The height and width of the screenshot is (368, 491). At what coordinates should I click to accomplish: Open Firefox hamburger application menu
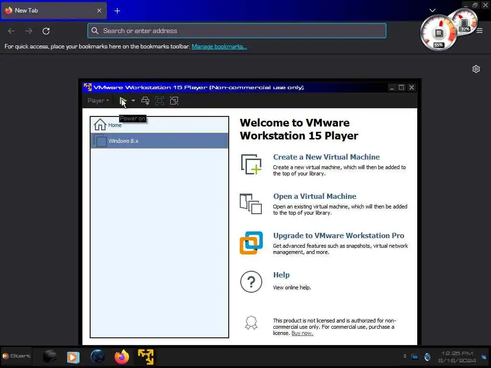click(479, 31)
